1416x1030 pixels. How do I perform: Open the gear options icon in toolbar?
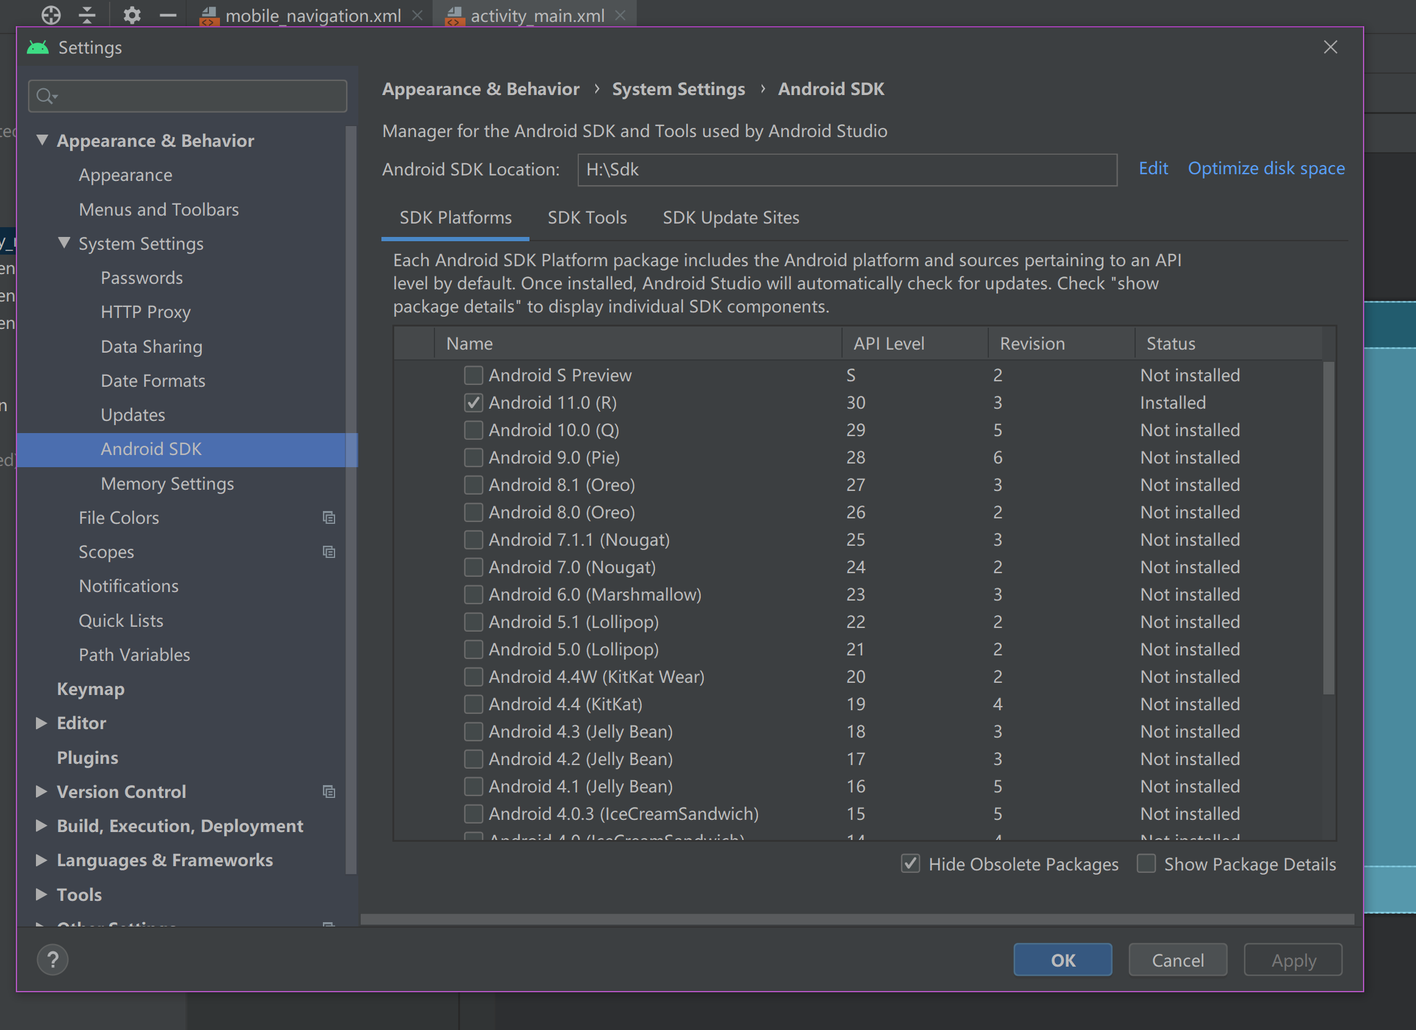point(132,15)
